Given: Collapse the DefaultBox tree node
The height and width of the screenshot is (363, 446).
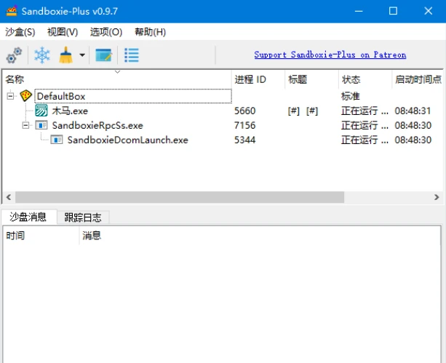Looking at the screenshot, I should 10,96.
